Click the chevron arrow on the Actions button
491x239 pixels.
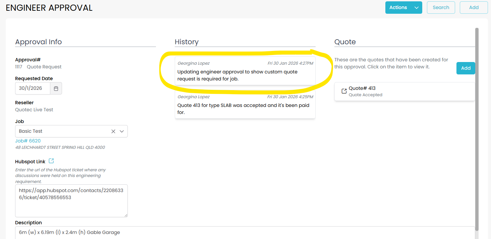click(417, 8)
